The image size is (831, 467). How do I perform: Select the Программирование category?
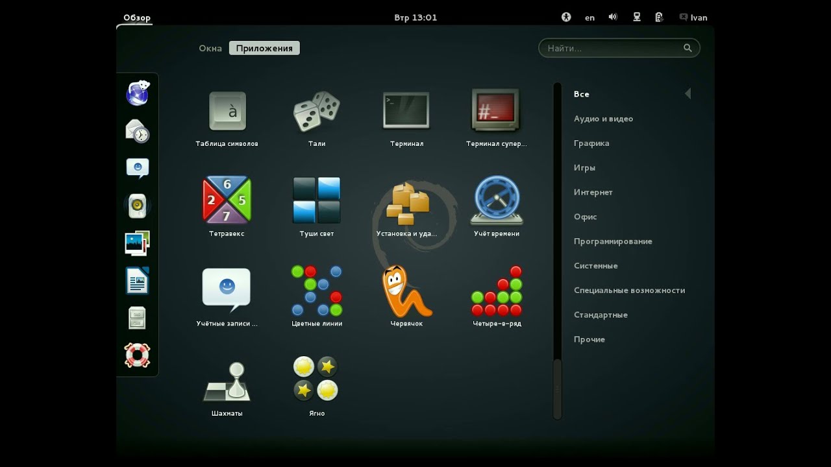(x=613, y=241)
